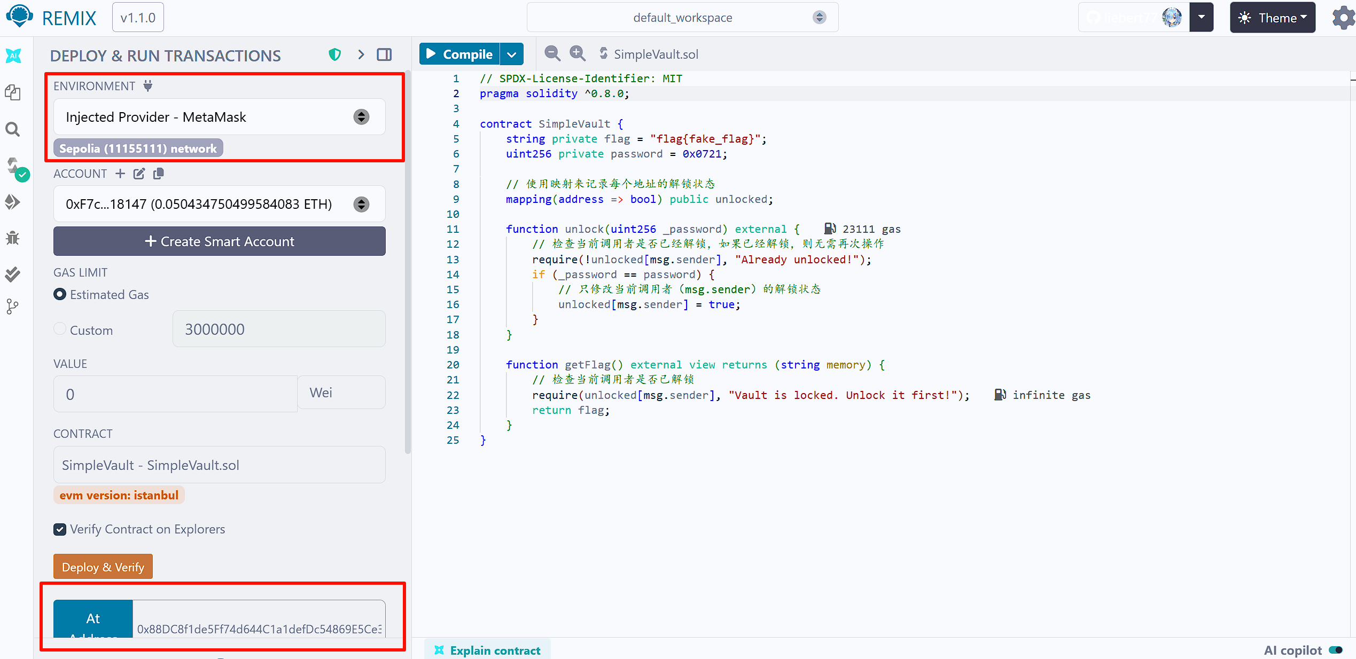Select the Custom gas limit radio button
Screen dimensions: 1356x659
(x=60, y=329)
